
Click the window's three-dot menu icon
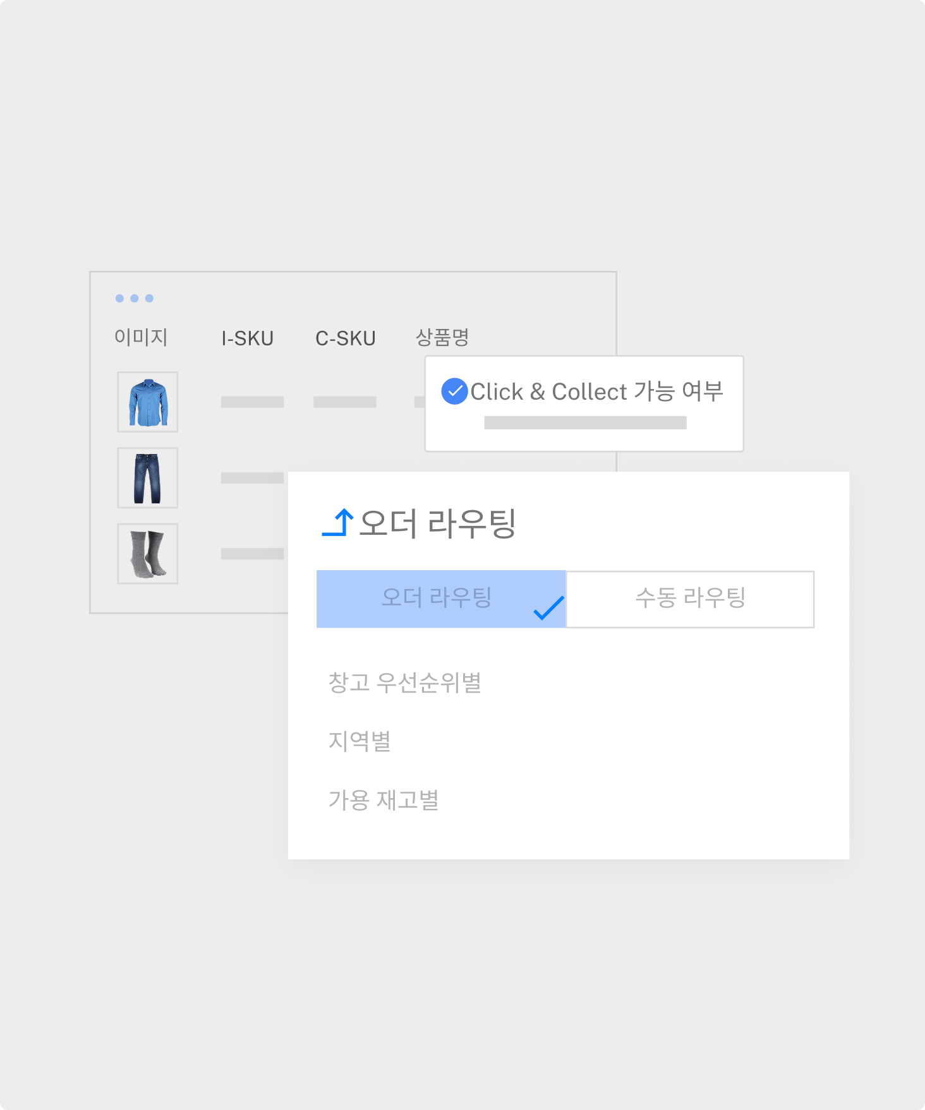(134, 298)
